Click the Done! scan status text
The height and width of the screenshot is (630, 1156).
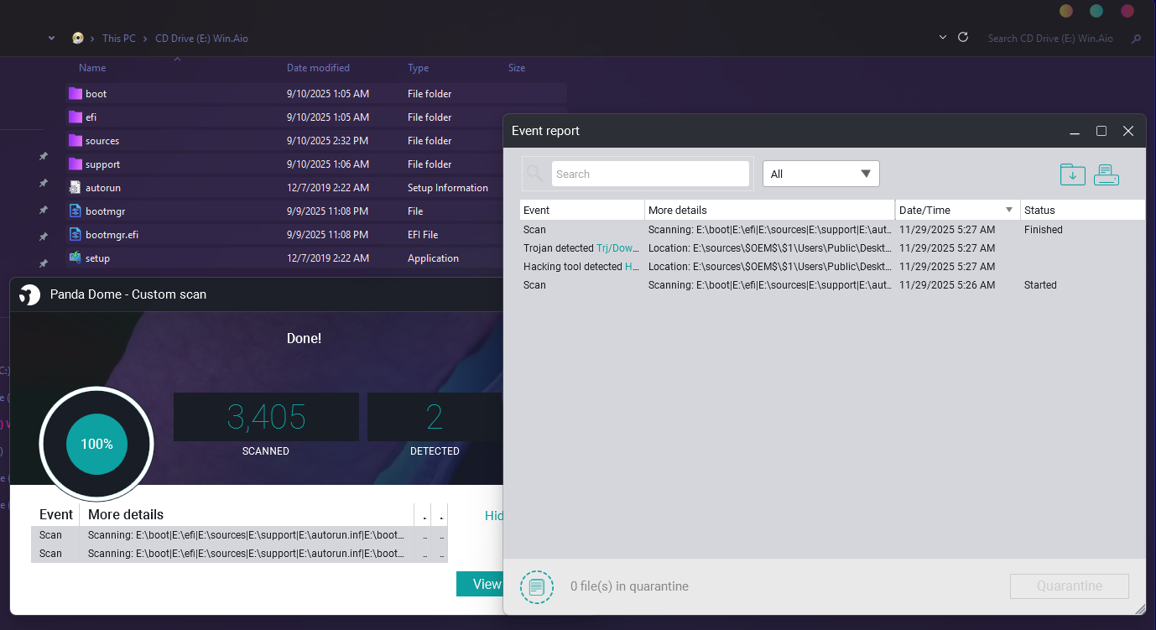[304, 338]
